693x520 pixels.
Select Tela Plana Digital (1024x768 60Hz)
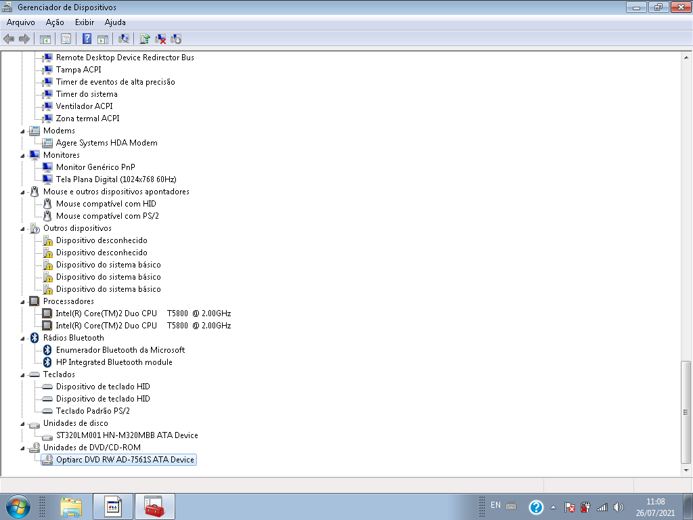pyautogui.click(x=116, y=179)
